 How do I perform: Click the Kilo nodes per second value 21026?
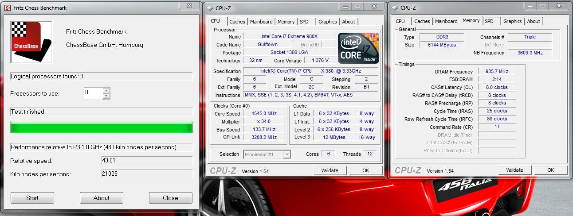click(x=147, y=174)
